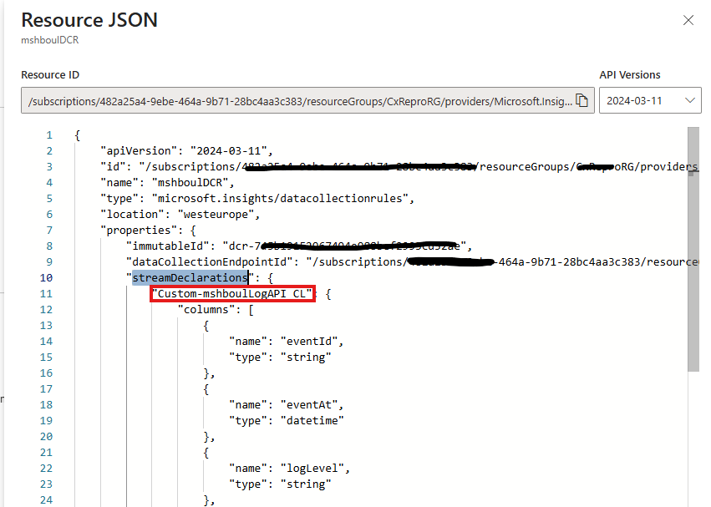
Task: Click the "eventAt" column name value
Action: pyautogui.click(x=309, y=404)
